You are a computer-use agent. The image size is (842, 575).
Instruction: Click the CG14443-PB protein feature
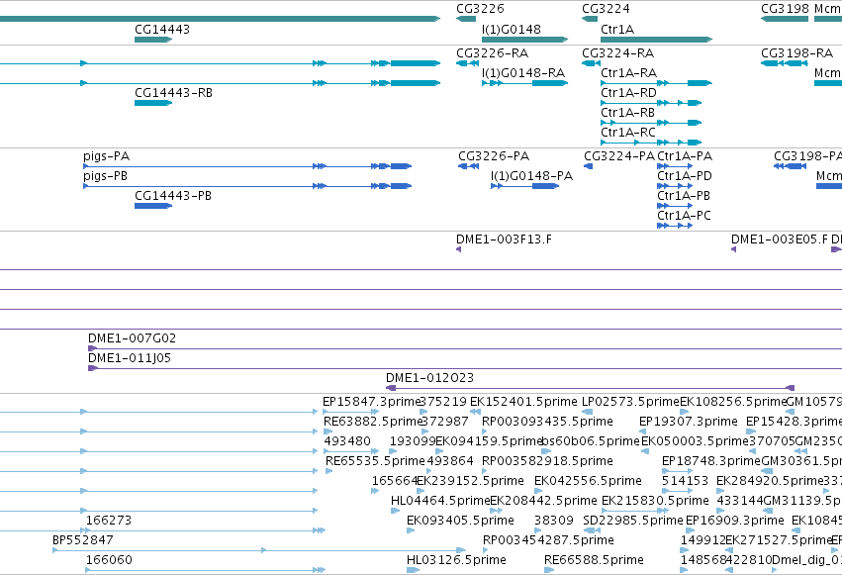point(153,206)
